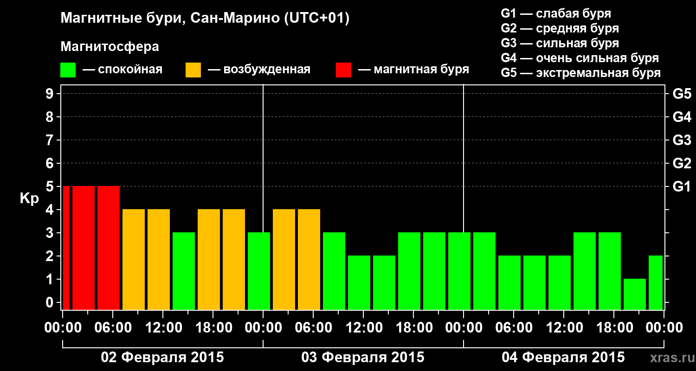Screen dimensions: 696x371
Task: Click the right-axis 'G5' level label
Action: [682, 94]
